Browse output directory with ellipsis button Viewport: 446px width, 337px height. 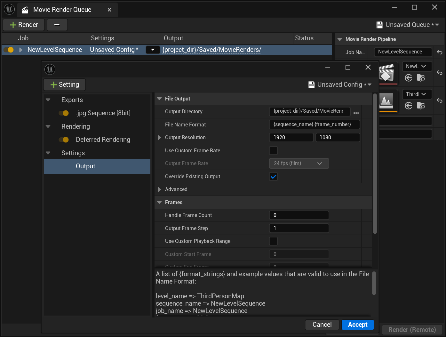point(356,113)
